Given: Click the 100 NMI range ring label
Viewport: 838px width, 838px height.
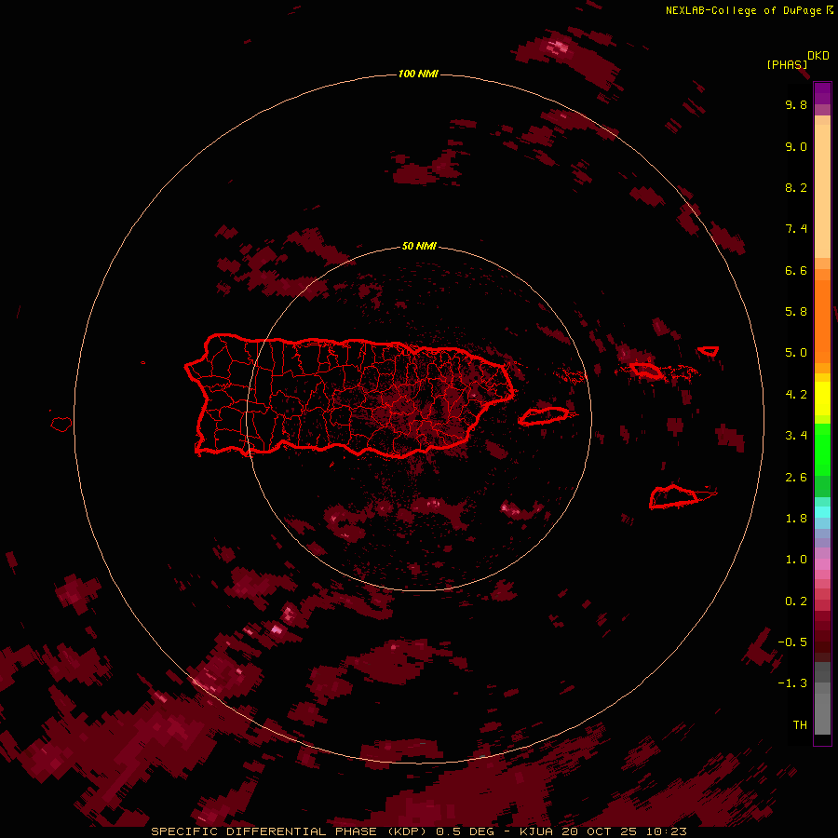Looking at the screenshot, I should (x=418, y=74).
